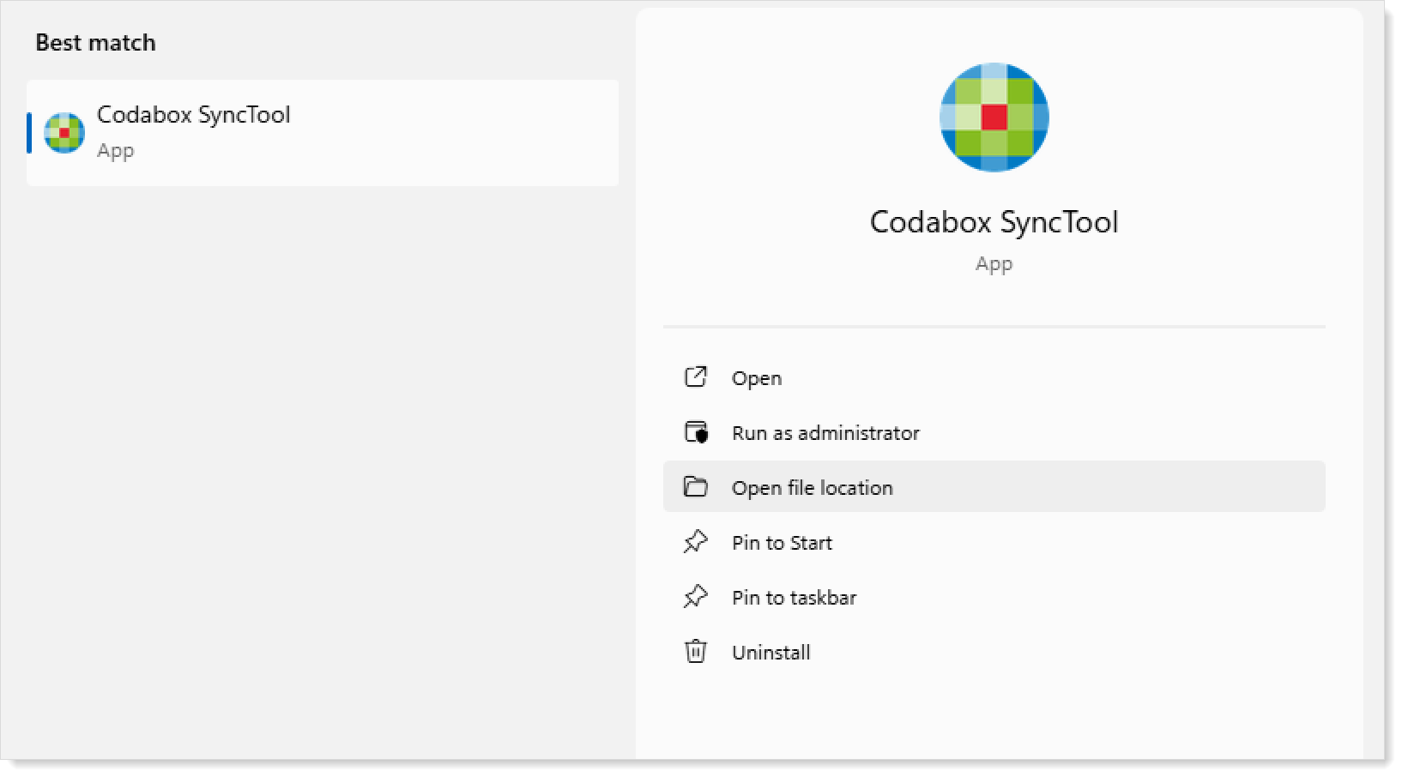Image resolution: width=1402 pixels, height=777 pixels.
Task: Select the Codabox SyncTool best match result
Action: point(323,133)
